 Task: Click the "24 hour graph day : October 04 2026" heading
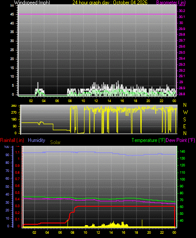(x=110, y=3)
